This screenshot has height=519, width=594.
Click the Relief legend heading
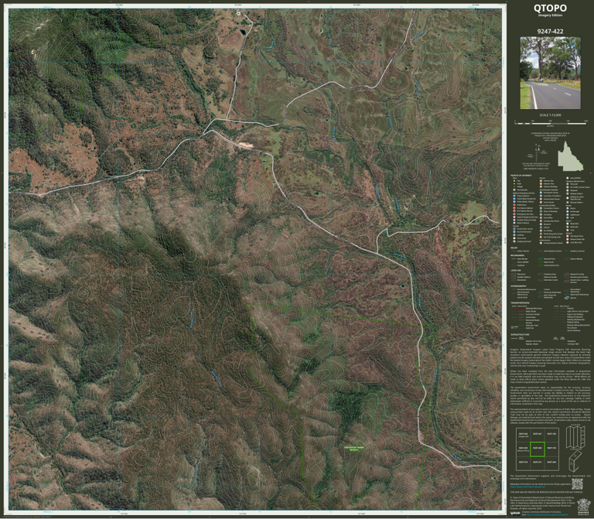514,248
